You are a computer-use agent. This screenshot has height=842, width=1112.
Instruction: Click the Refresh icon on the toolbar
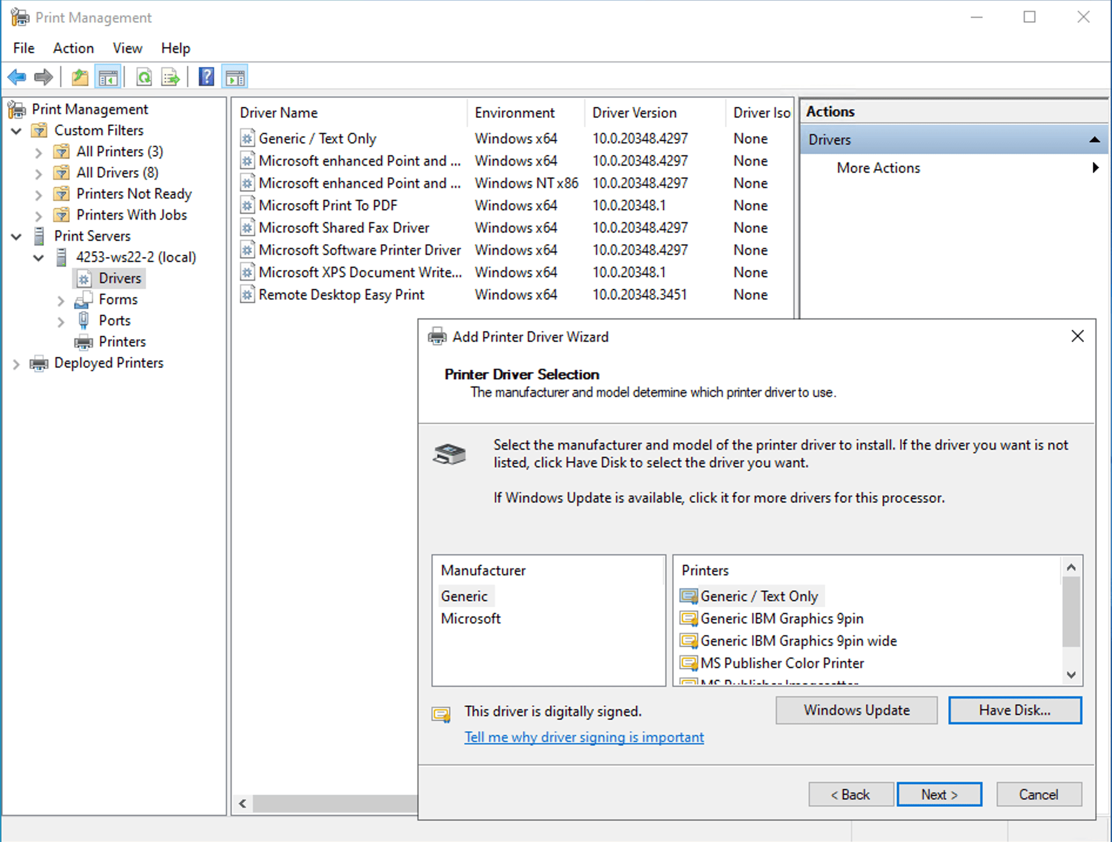pyautogui.click(x=144, y=77)
